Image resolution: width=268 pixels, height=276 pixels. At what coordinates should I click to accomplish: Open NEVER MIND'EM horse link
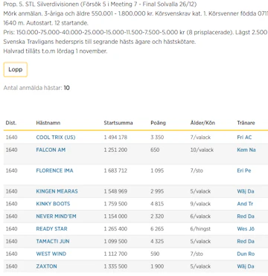point(56,216)
